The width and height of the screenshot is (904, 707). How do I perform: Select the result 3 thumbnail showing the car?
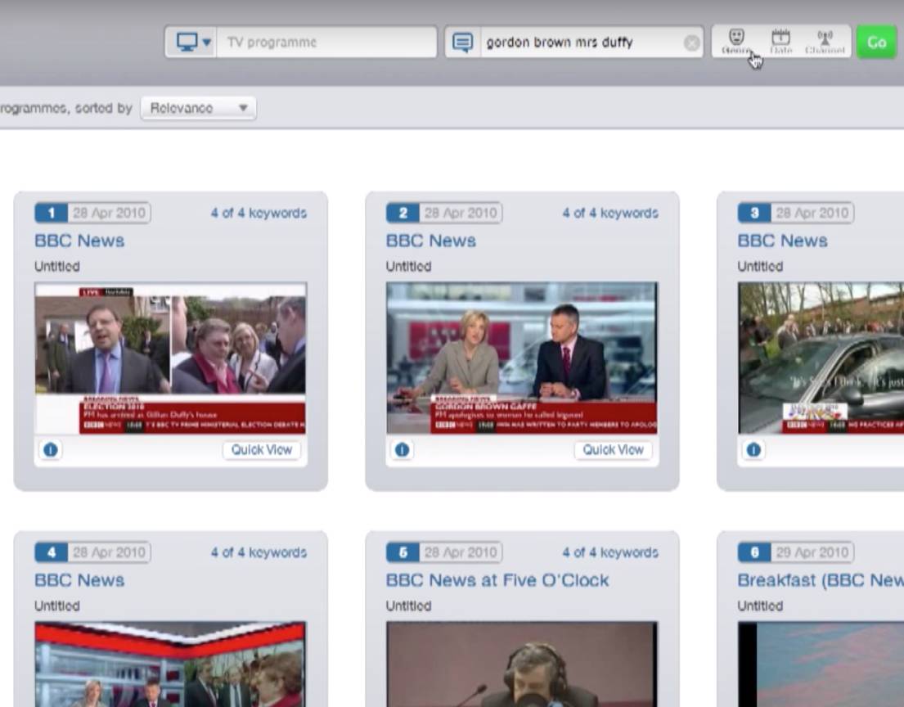click(x=821, y=358)
